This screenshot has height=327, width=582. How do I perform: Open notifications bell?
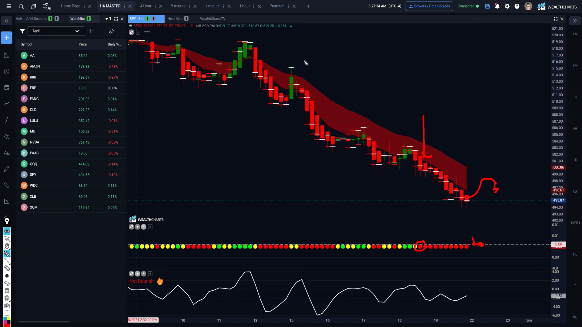tap(497, 6)
